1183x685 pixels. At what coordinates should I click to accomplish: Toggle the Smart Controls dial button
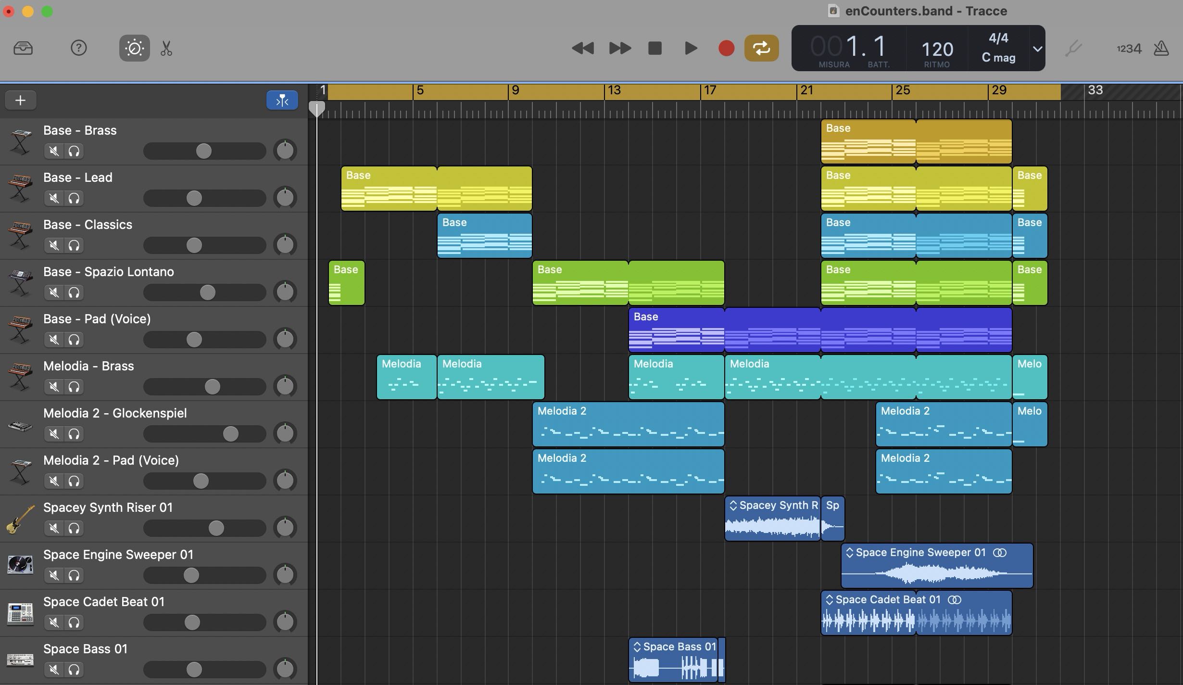(x=134, y=48)
